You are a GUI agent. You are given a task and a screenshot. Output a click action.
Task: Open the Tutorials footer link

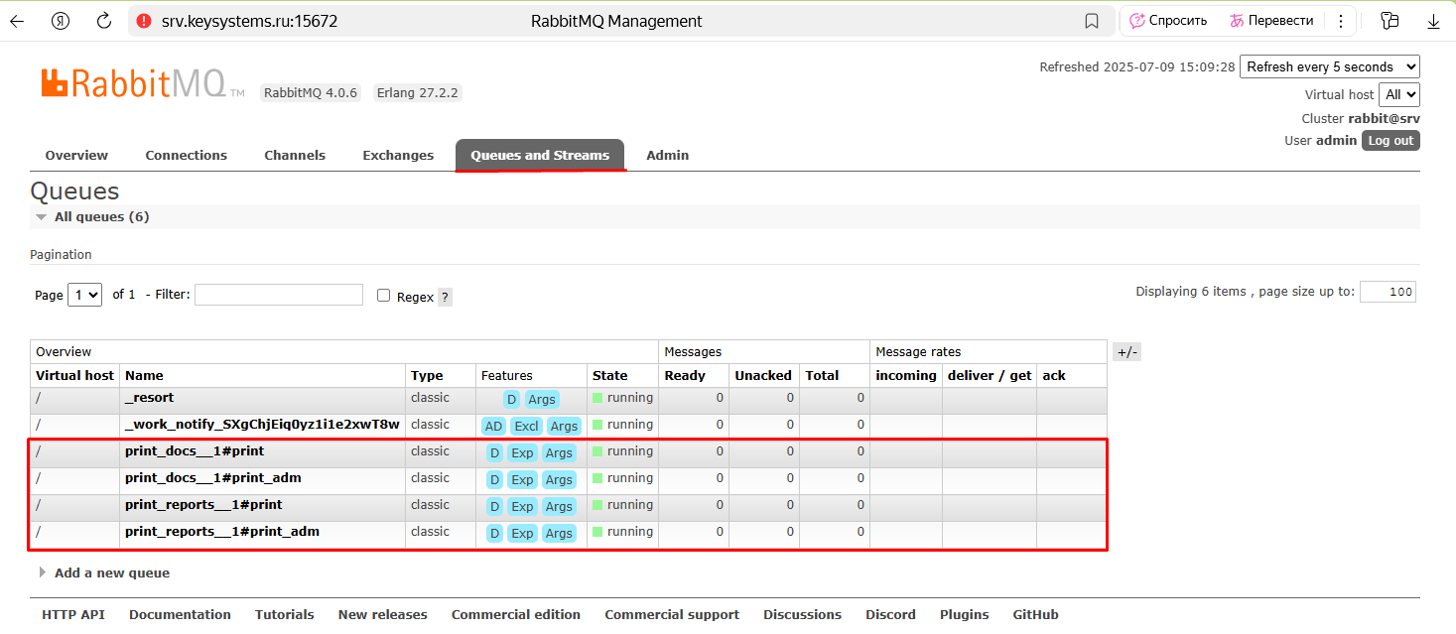284,614
